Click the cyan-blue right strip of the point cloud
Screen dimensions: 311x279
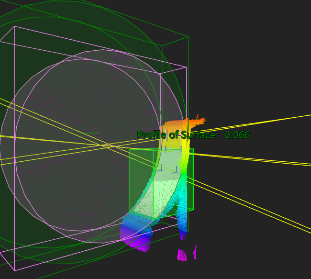click(x=183, y=211)
